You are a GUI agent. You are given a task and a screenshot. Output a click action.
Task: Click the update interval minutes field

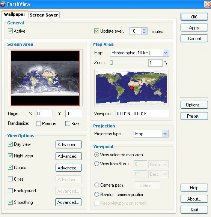tap(136, 31)
